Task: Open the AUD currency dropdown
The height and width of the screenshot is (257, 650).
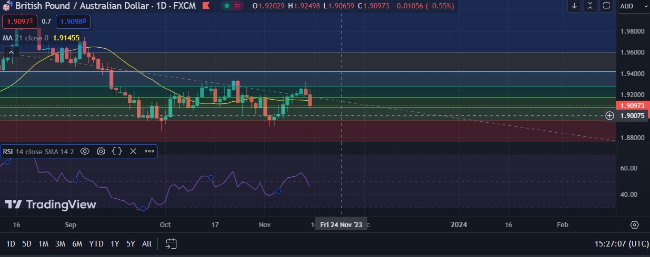Action: click(x=633, y=6)
